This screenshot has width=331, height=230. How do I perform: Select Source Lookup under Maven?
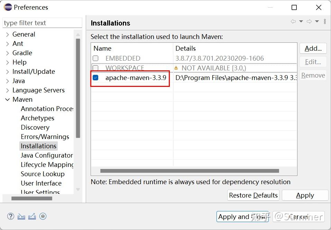coord(43,174)
